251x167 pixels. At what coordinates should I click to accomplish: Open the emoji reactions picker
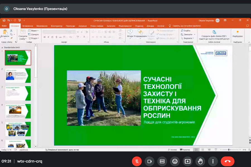pyautogui.click(x=175, y=161)
